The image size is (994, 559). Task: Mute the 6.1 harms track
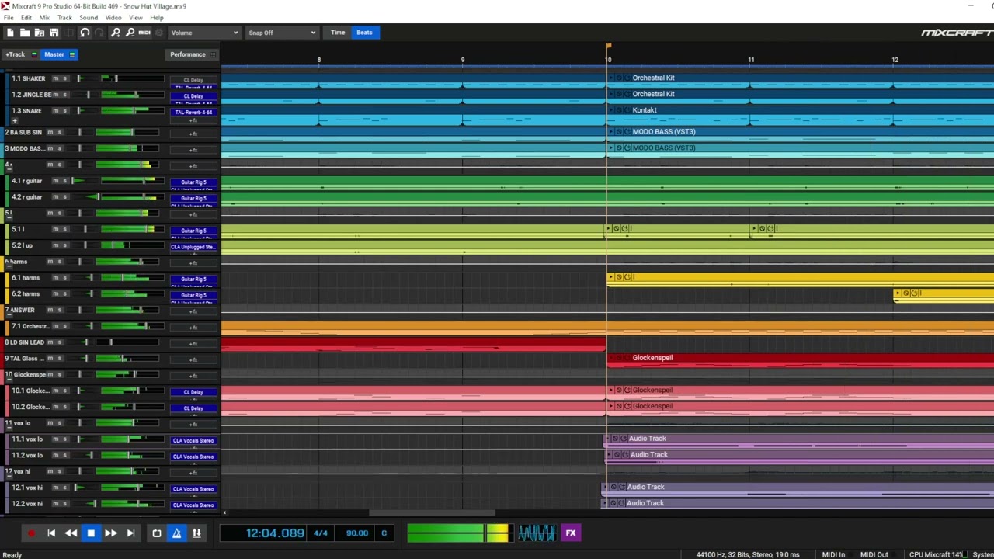(x=55, y=278)
